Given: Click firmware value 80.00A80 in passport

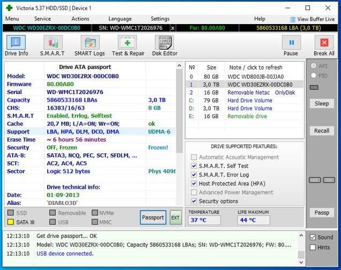Looking at the screenshot, I should (x=60, y=84).
